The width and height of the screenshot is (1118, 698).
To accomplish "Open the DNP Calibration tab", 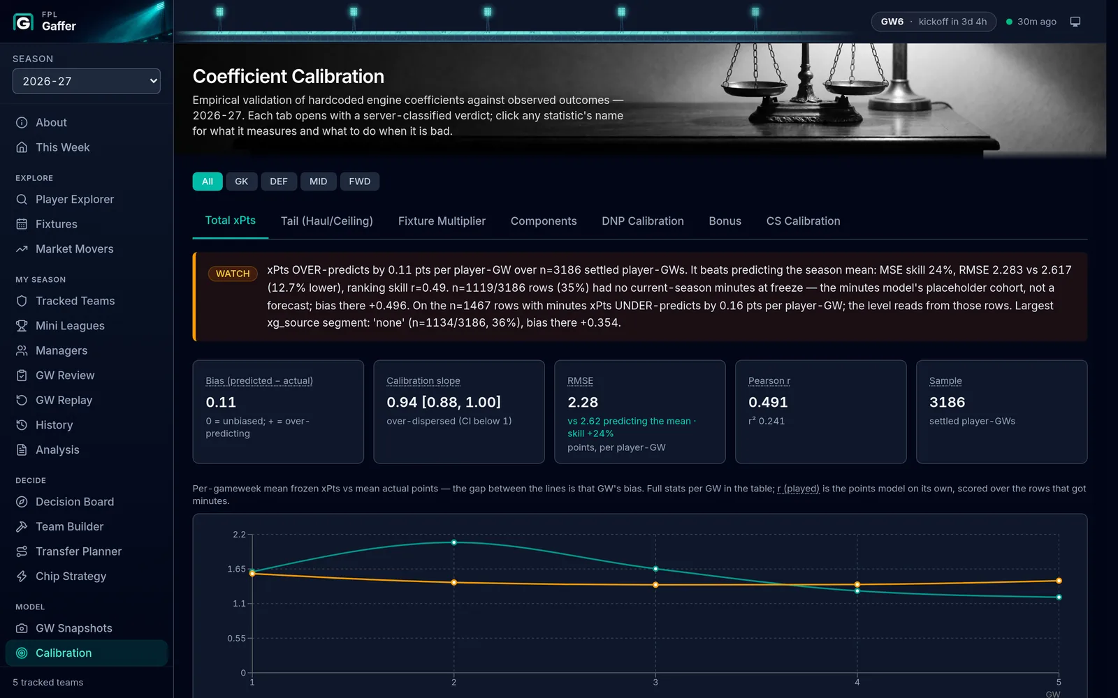I will point(643,221).
